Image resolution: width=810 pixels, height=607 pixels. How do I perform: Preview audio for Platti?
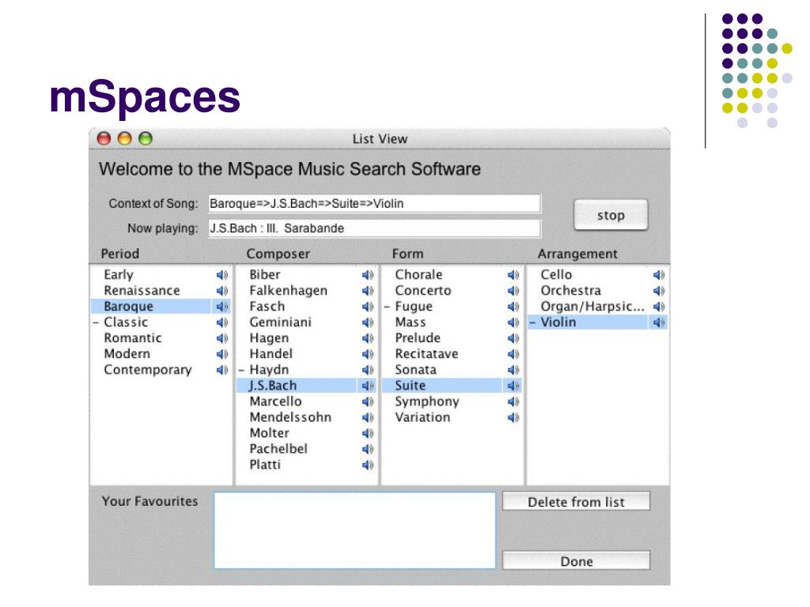pyautogui.click(x=368, y=465)
